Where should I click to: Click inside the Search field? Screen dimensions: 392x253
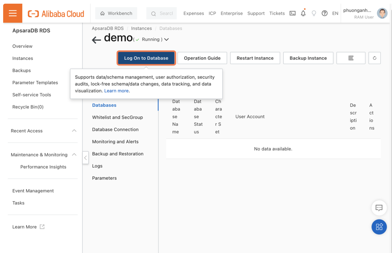[x=164, y=13]
